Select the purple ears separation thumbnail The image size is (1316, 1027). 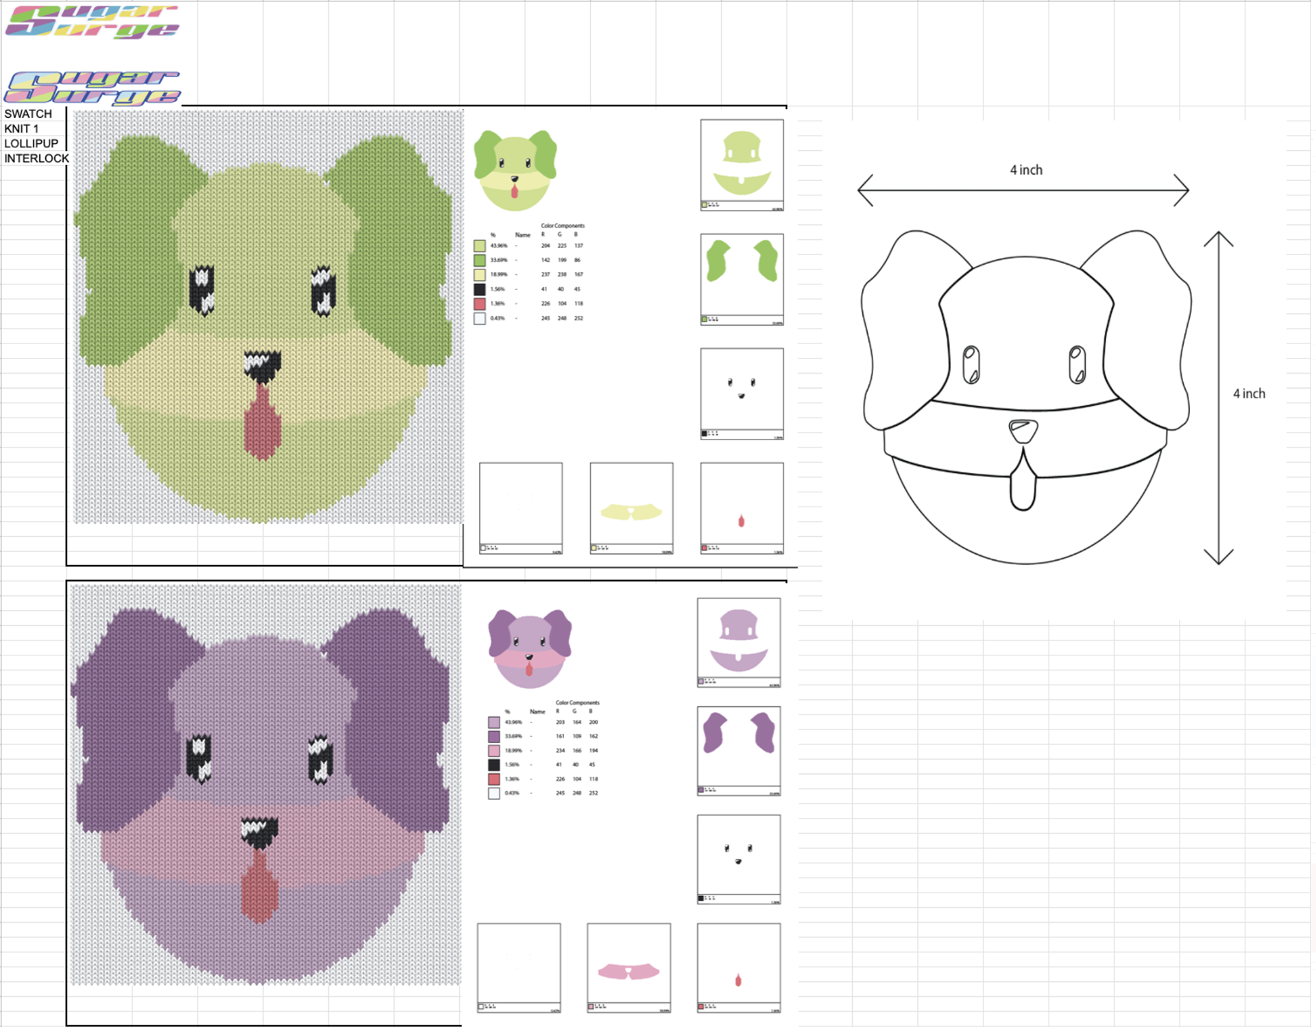[739, 751]
